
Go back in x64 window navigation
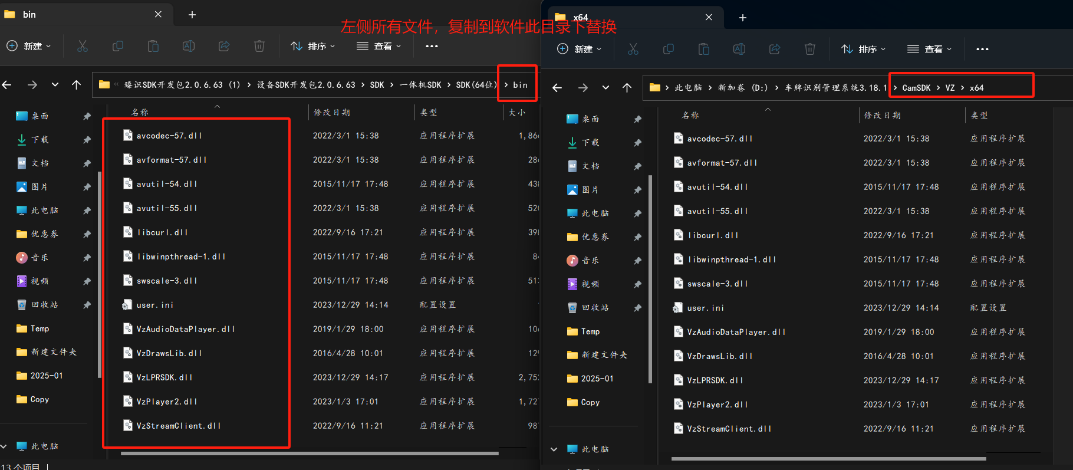click(557, 88)
